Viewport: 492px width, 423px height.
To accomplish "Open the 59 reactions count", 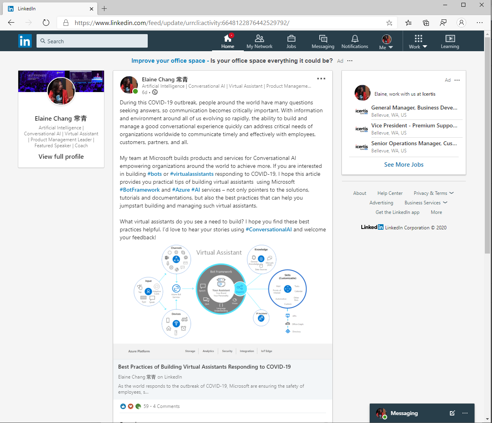I will (146, 406).
